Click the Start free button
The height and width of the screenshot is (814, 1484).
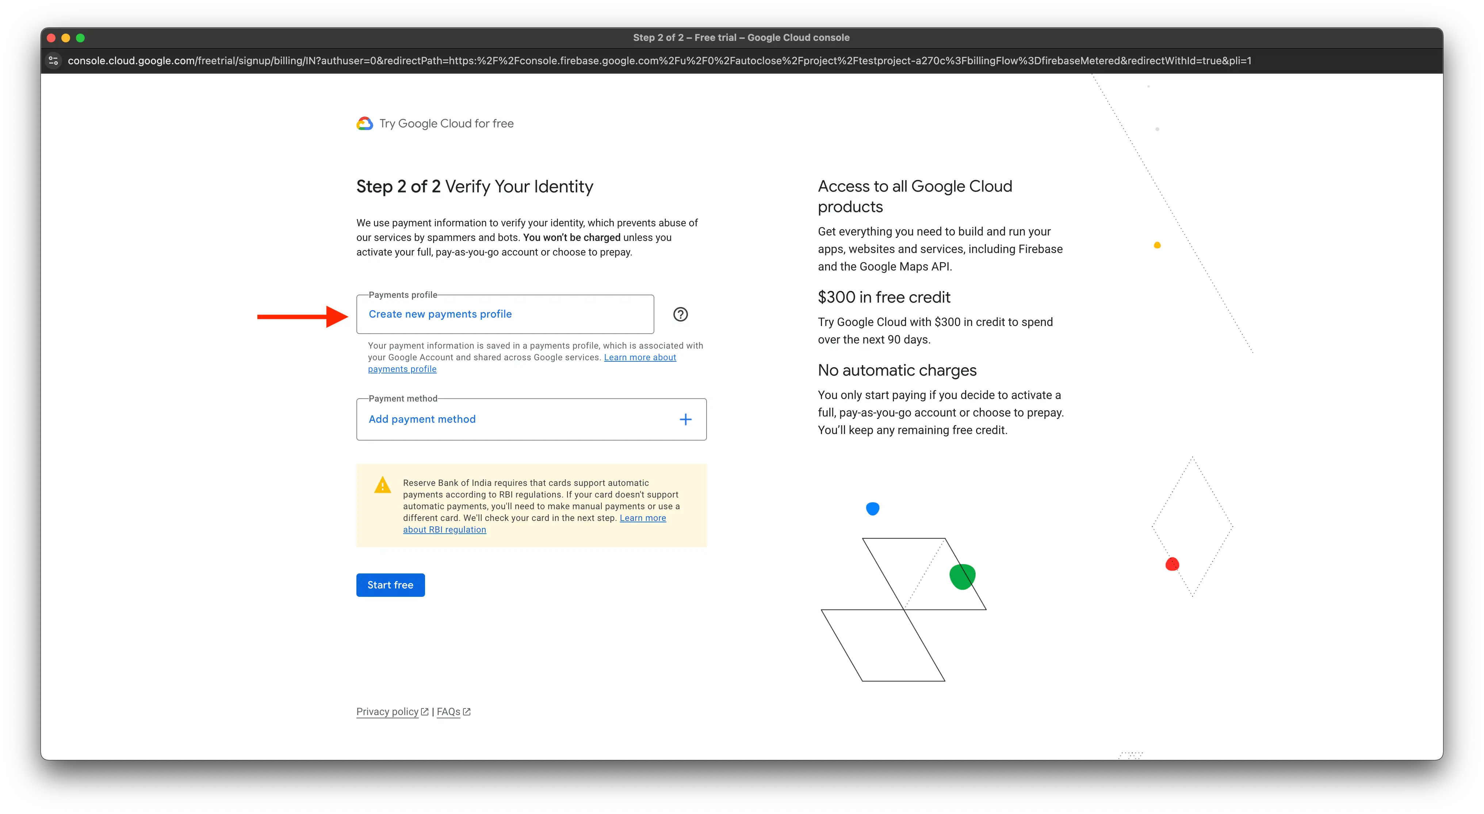[391, 585]
